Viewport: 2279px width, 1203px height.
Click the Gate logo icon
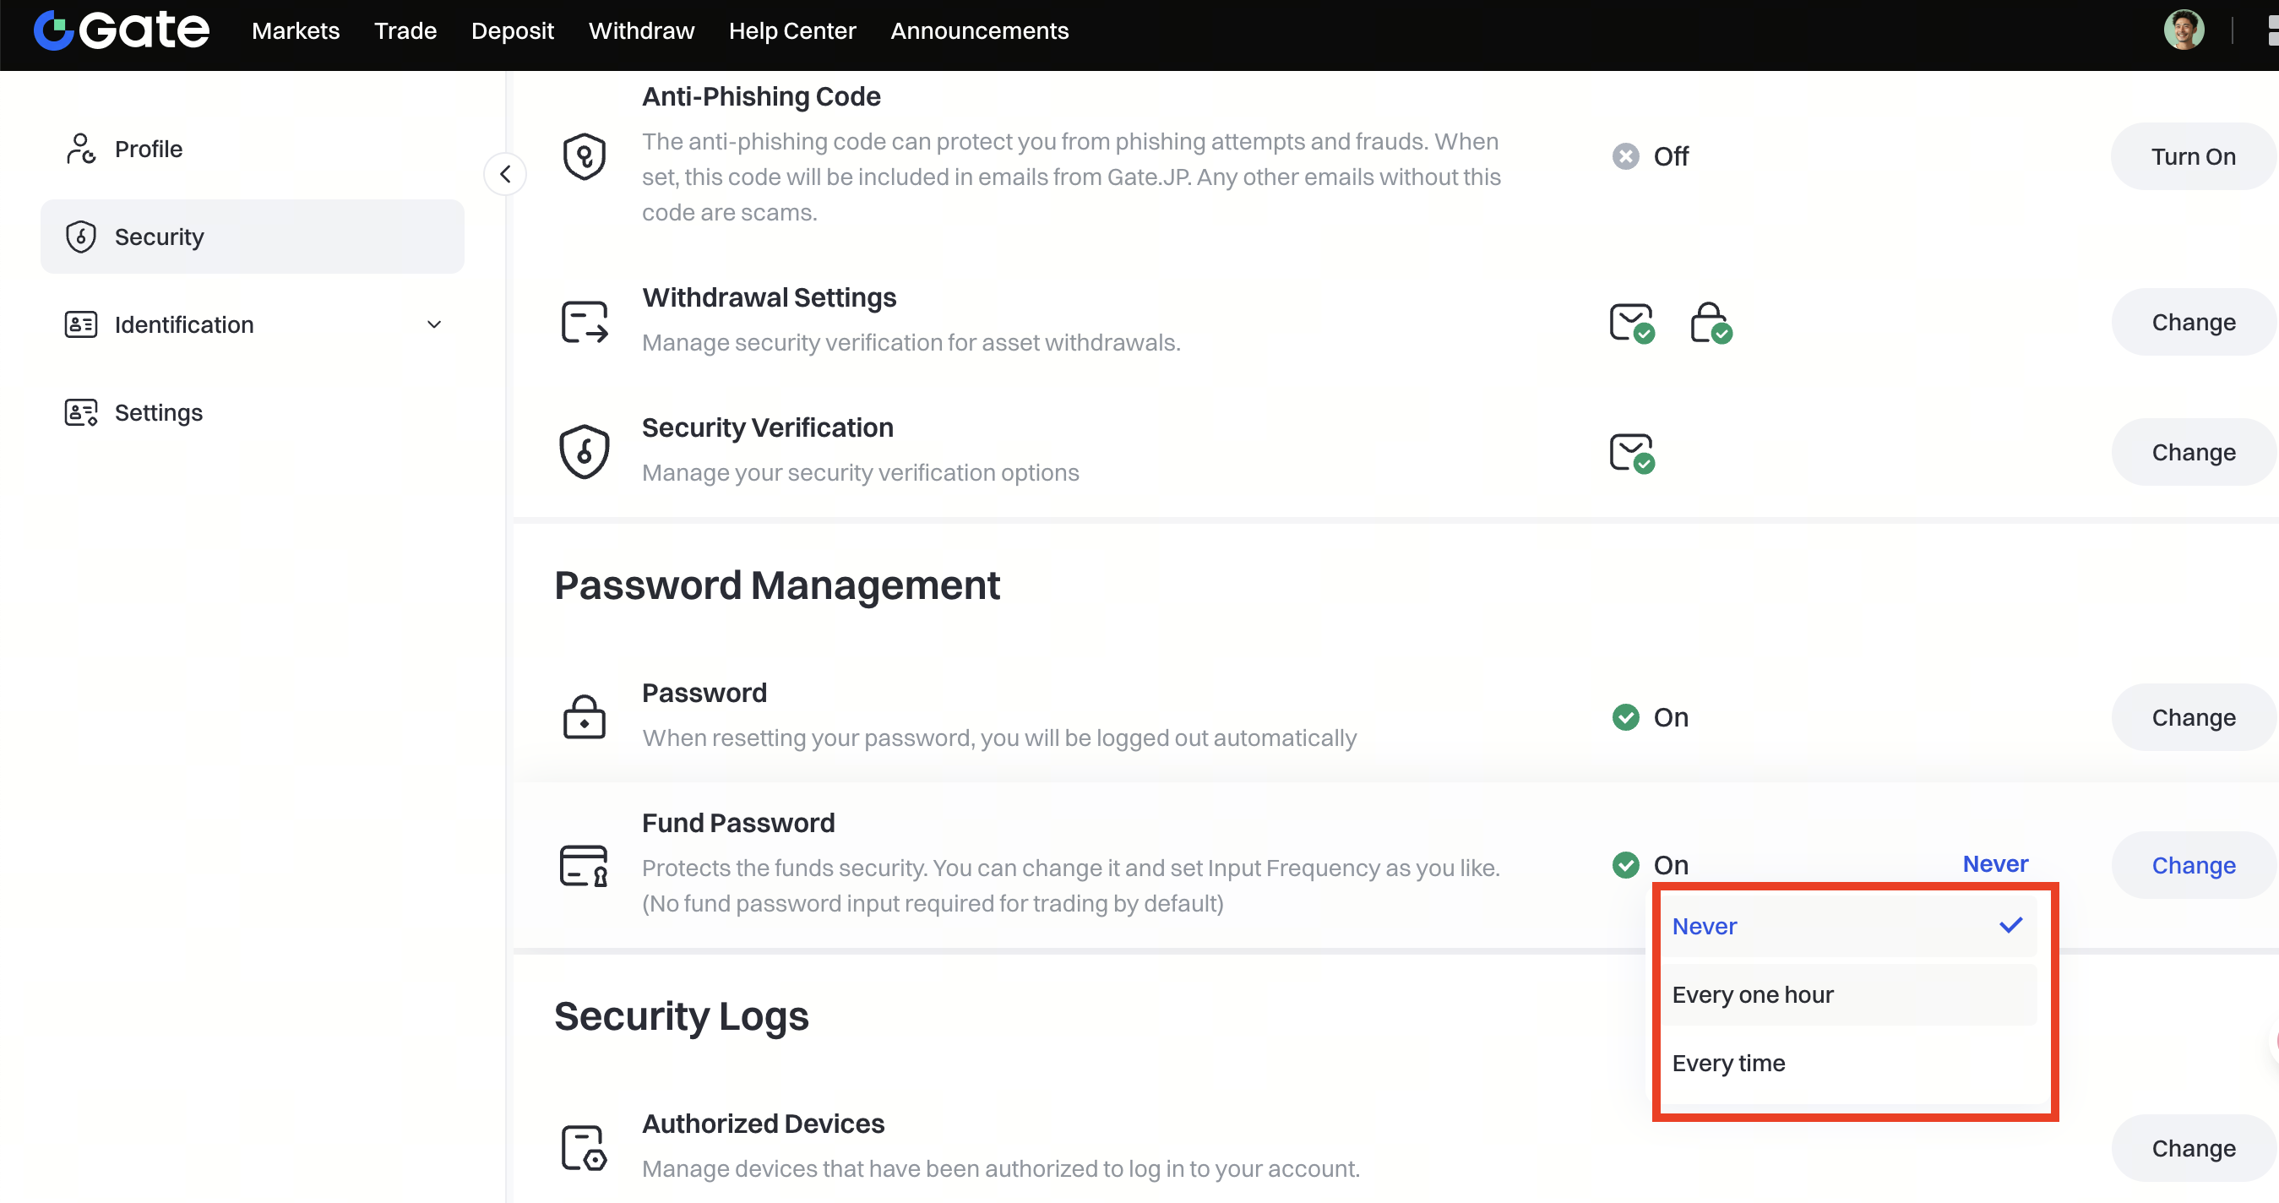[x=53, y=31]
